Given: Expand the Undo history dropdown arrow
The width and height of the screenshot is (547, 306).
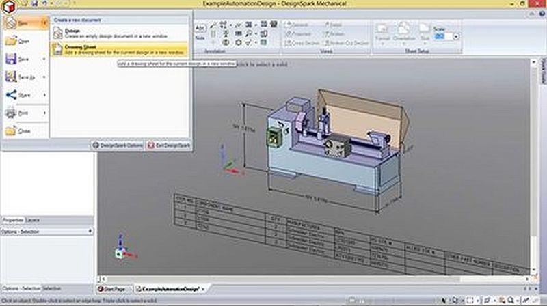Looking at the screenshot, I should pos(51,3).
